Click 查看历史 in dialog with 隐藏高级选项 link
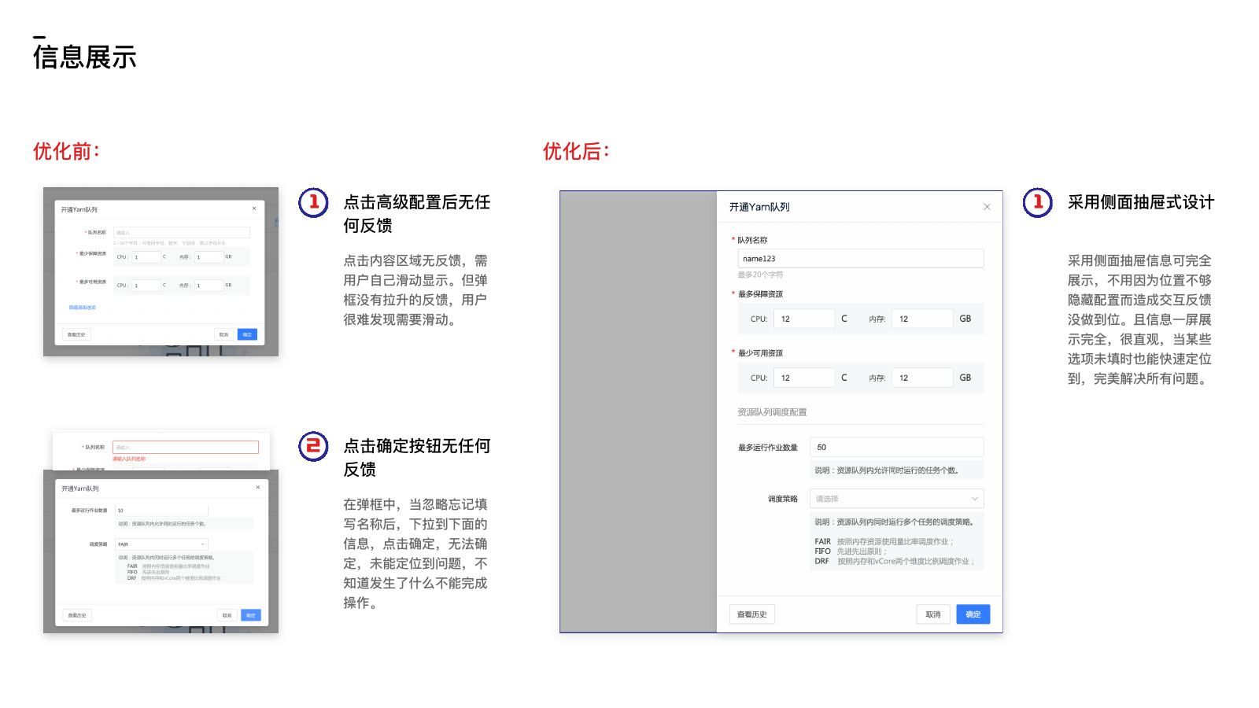Viewport: 1259px width, 708px height. [x=76, y=334]
